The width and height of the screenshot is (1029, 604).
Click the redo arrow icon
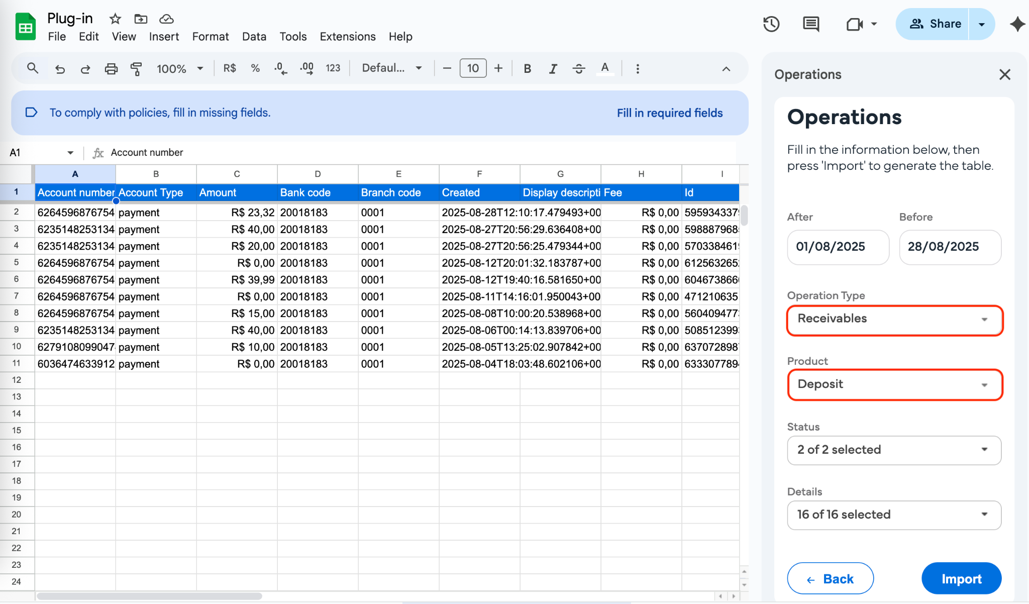pyautogui.click(x=85, y=68)
